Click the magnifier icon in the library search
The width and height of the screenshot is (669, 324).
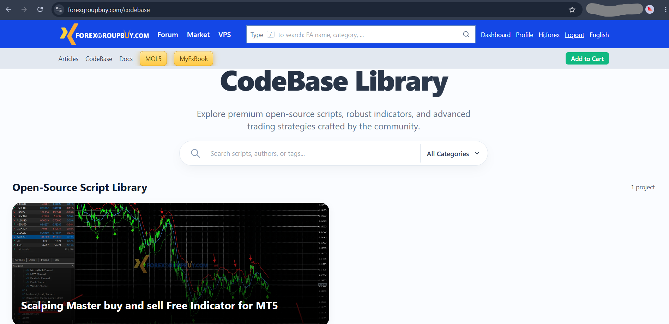pos(195,153)
